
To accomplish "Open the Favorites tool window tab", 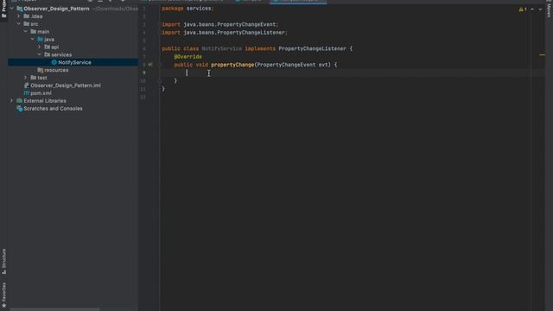I will point(3,295).
